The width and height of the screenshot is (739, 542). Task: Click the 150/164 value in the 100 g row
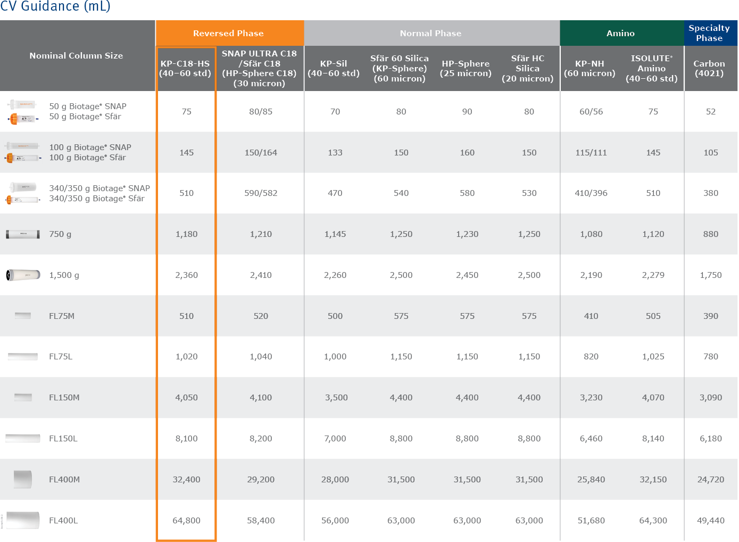point(261,152)
